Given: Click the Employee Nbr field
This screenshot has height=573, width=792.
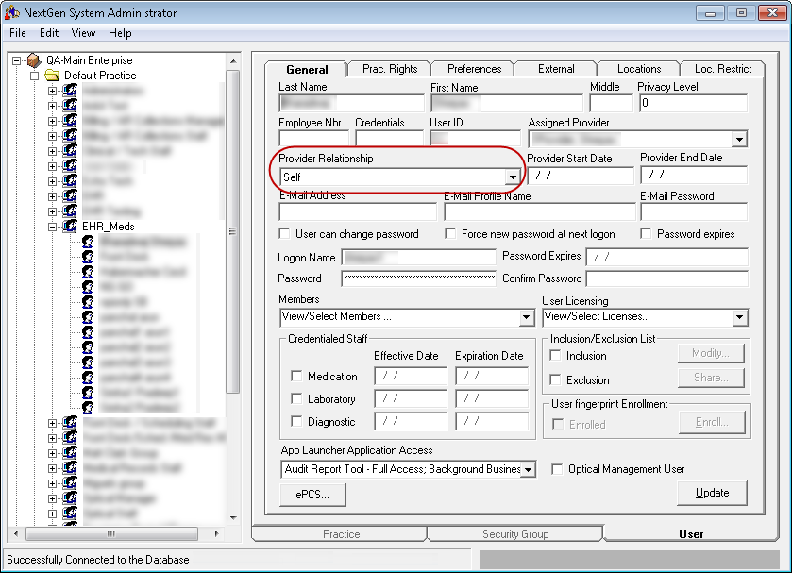Looking at the screenshot, I should coord(313,138).
